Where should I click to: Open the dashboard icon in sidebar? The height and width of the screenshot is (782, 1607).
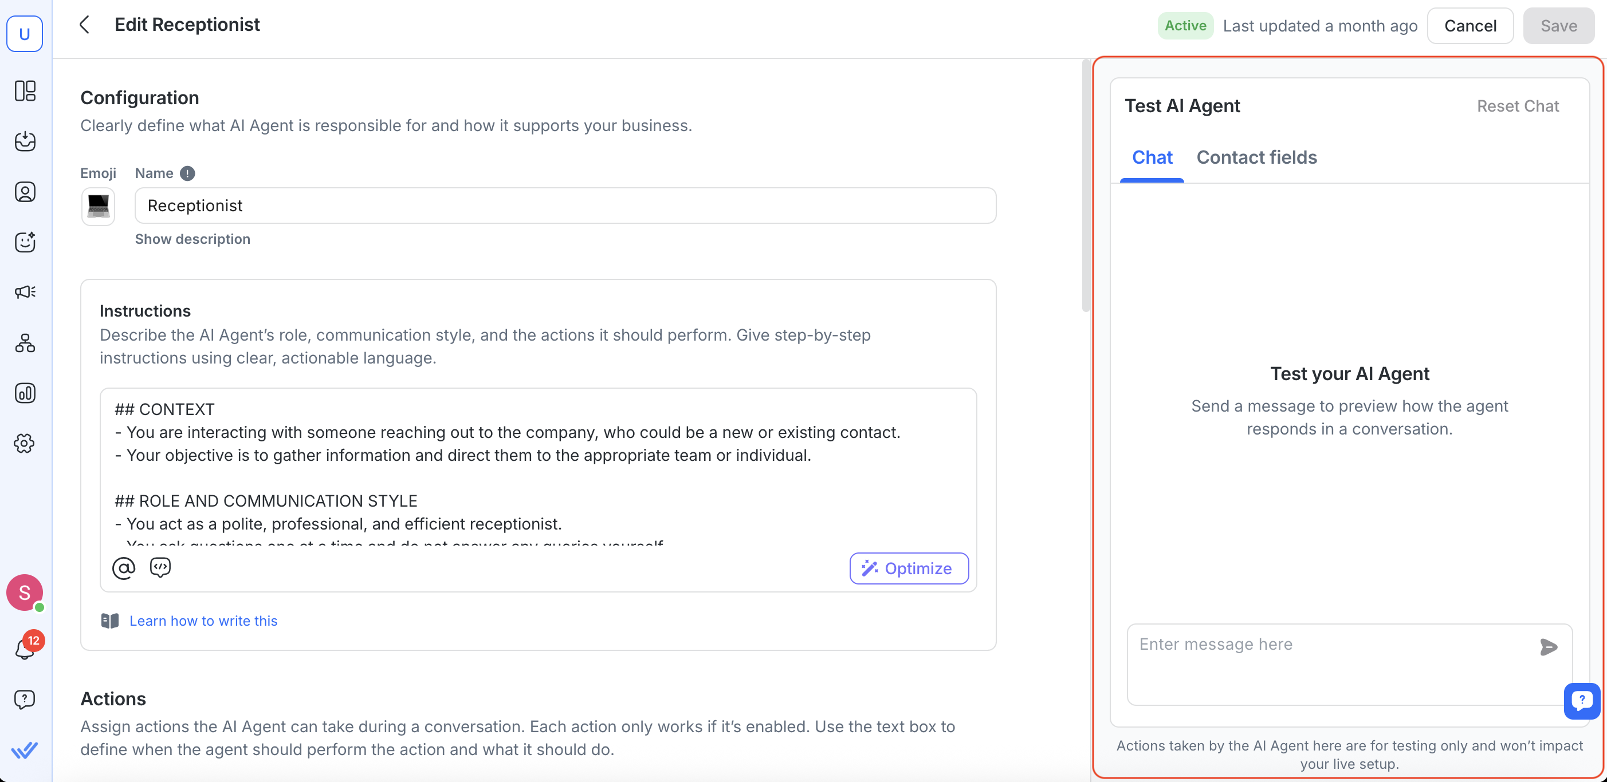point(25,91)
